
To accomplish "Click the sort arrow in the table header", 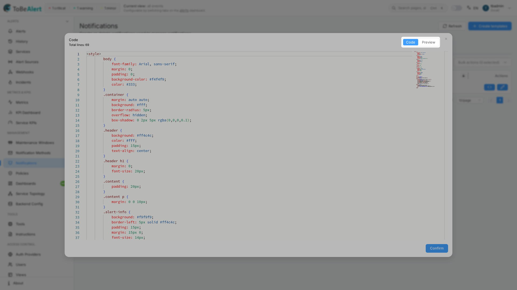I will 463,76.
